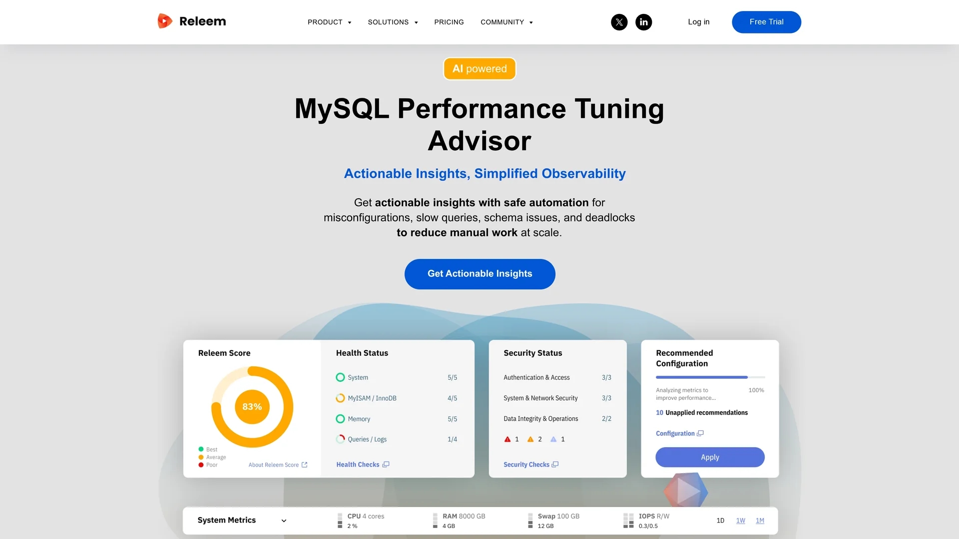
Task: Select the 1W time range
Action: coord(741,521)
